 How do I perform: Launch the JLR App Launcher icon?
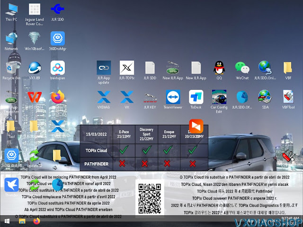tap(11, 102)
